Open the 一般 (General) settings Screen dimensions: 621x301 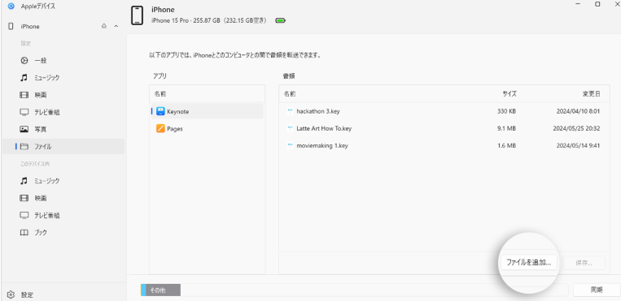tap(63, 60)
